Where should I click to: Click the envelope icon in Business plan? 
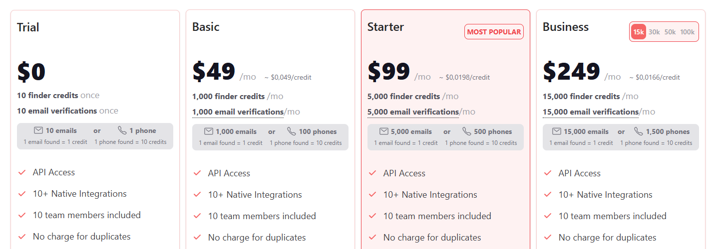click(557, 131)
